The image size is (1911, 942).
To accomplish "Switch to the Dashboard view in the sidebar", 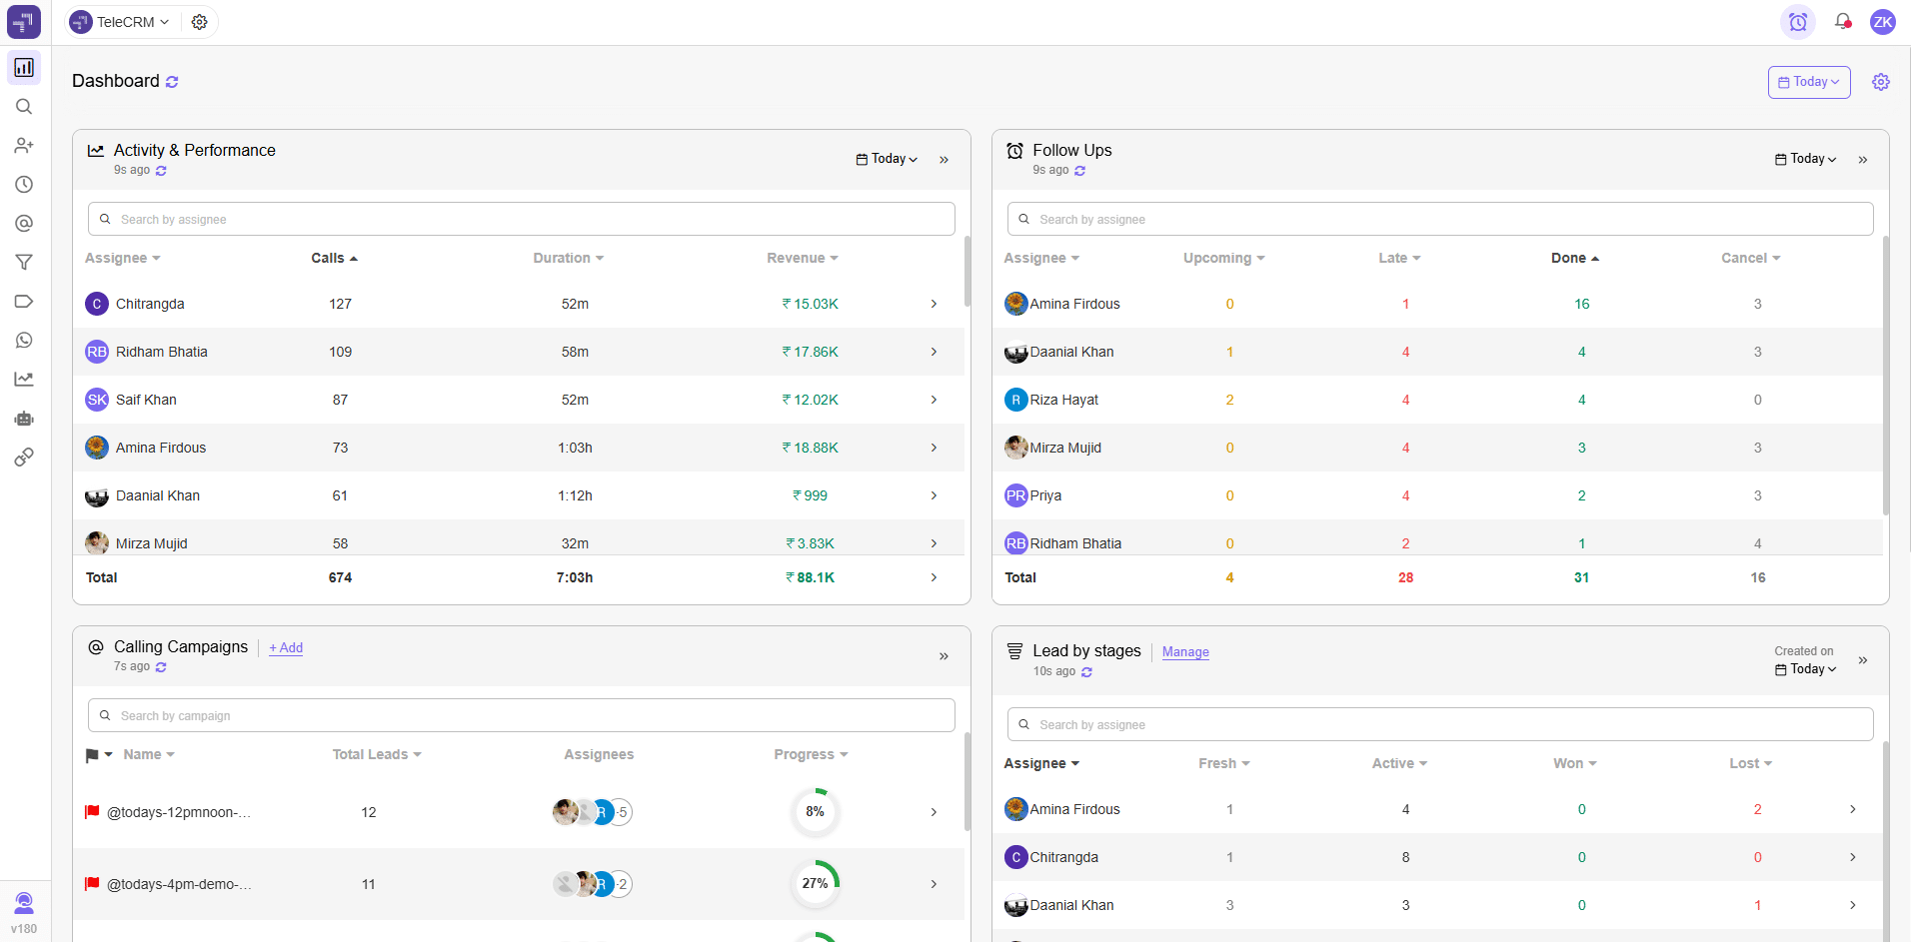I will [x=24, y=67].
